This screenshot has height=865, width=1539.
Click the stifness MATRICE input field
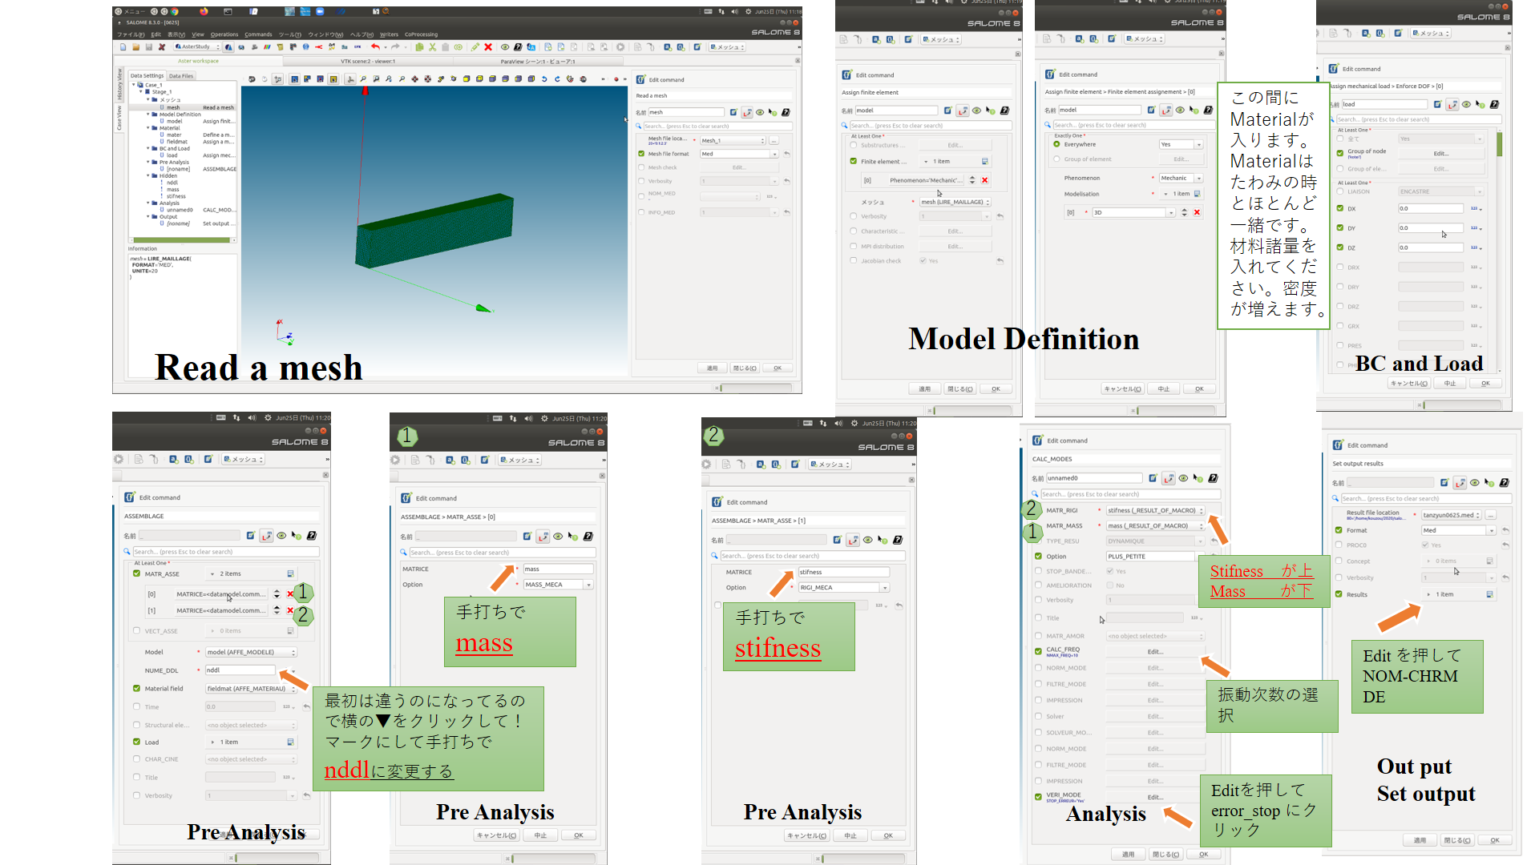[x=843, y=572]
